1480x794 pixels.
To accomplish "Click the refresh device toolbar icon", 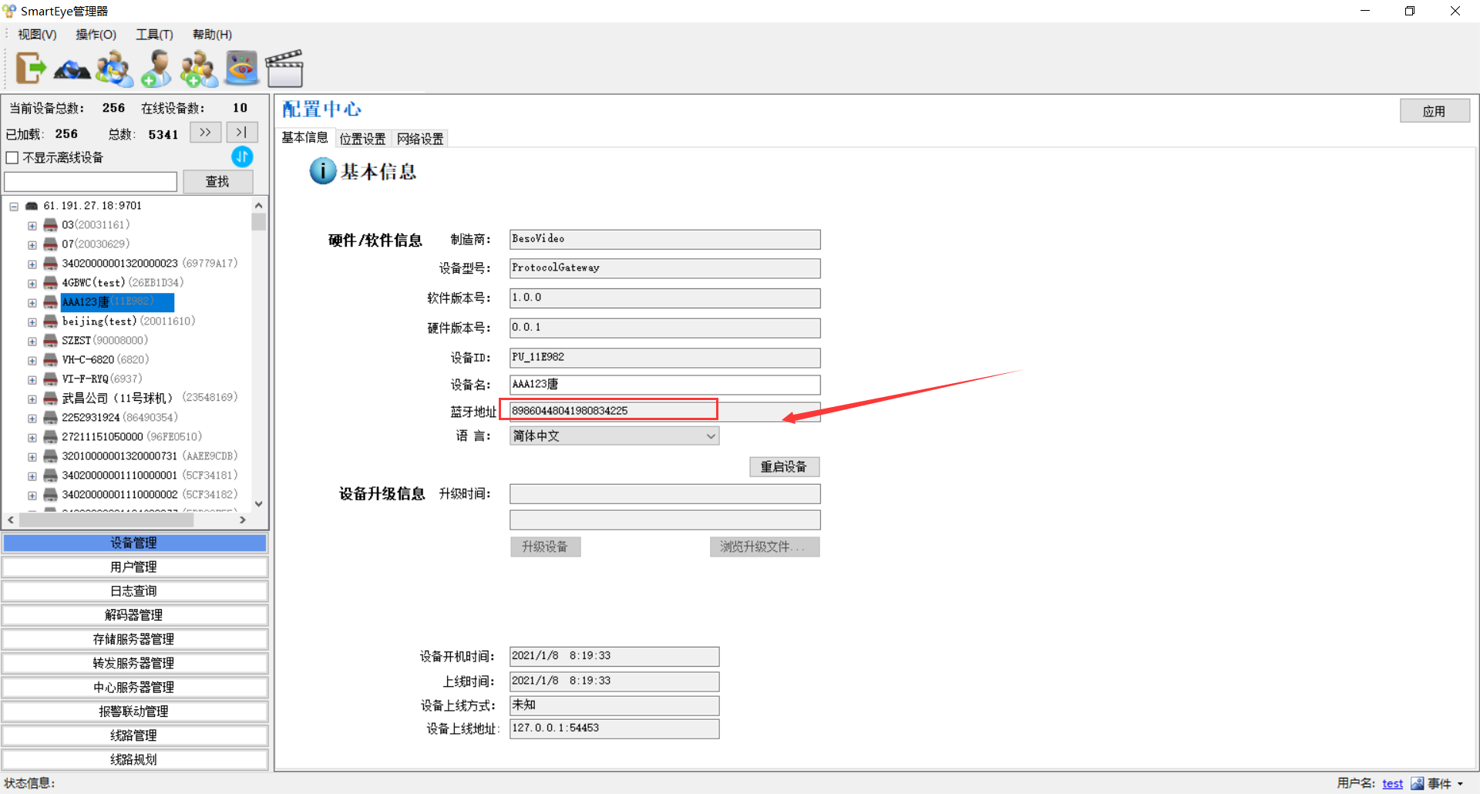I will [x=72, y=70].
